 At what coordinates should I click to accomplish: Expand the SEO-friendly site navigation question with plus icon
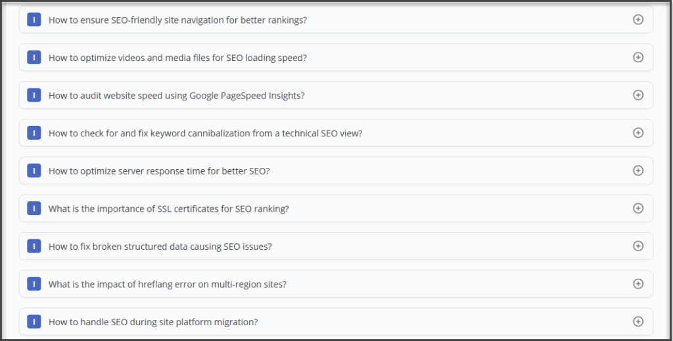pos(638,20)
